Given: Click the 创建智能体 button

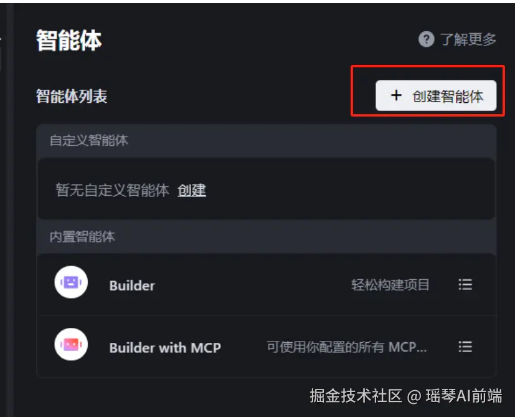Looking at the screenshot, I should click(436, 96).
